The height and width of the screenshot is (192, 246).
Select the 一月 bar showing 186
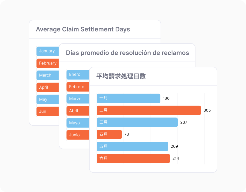[128, 98]
